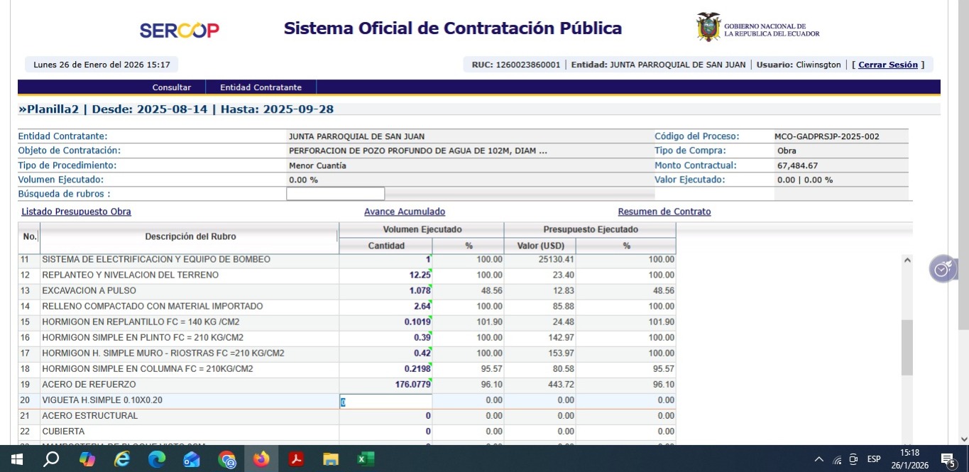Open Firefox from the taskbar
Viewport: 969px width, 472px height.
click(x=261, y=459)
